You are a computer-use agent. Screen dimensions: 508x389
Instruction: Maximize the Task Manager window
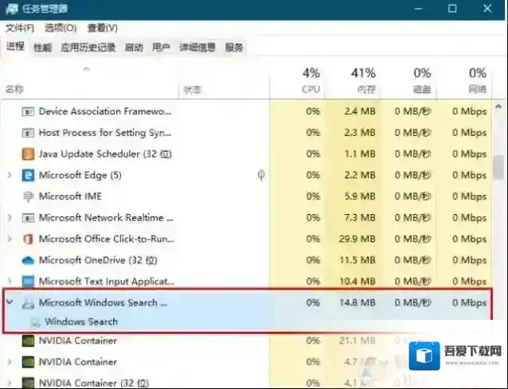452,9
